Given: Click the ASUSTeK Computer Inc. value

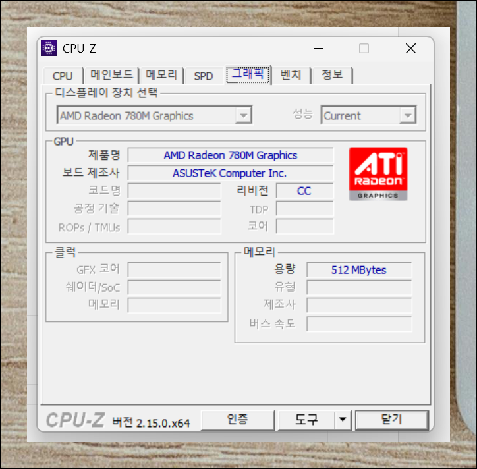Looking at the screenshot, I should click(x=231, y=173).
